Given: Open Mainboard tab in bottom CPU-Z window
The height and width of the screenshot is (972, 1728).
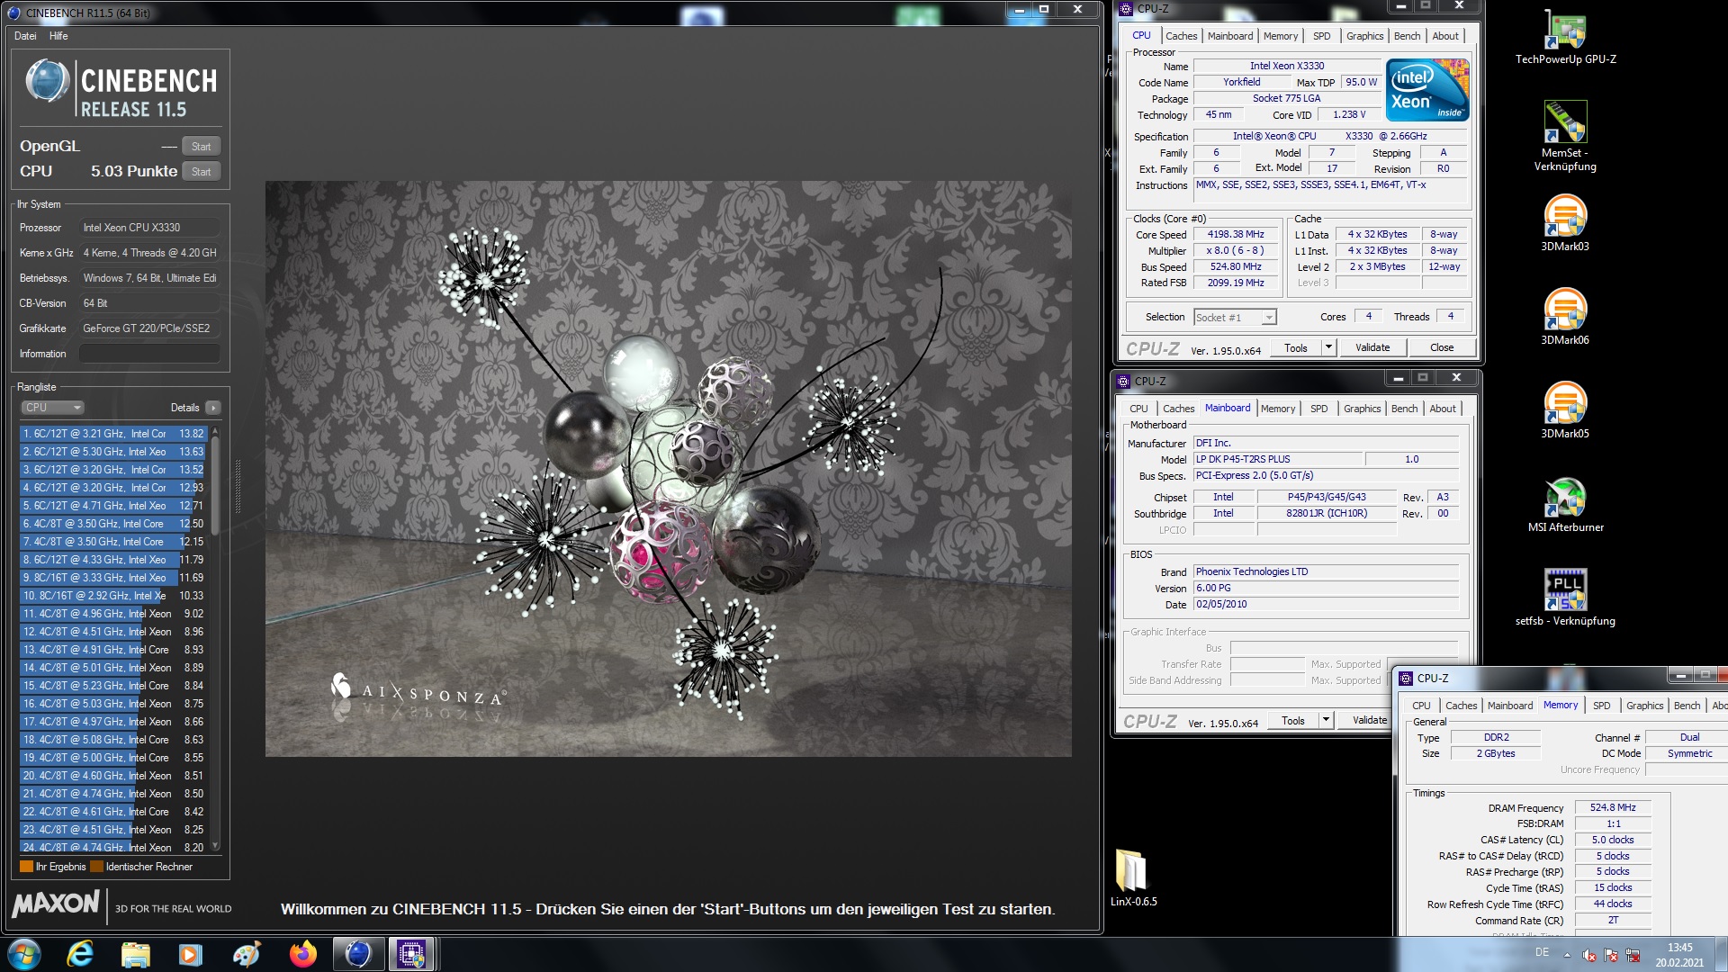Looking at the screenshot, I should pos(1509,706).
